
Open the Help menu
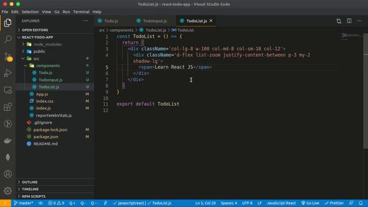pyautogui.click(x=97, y=11)
